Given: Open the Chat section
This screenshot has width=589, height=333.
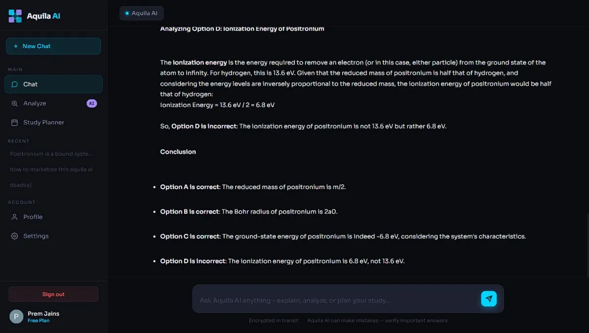Looking at the screenshot, I should [x=54, y=84].
